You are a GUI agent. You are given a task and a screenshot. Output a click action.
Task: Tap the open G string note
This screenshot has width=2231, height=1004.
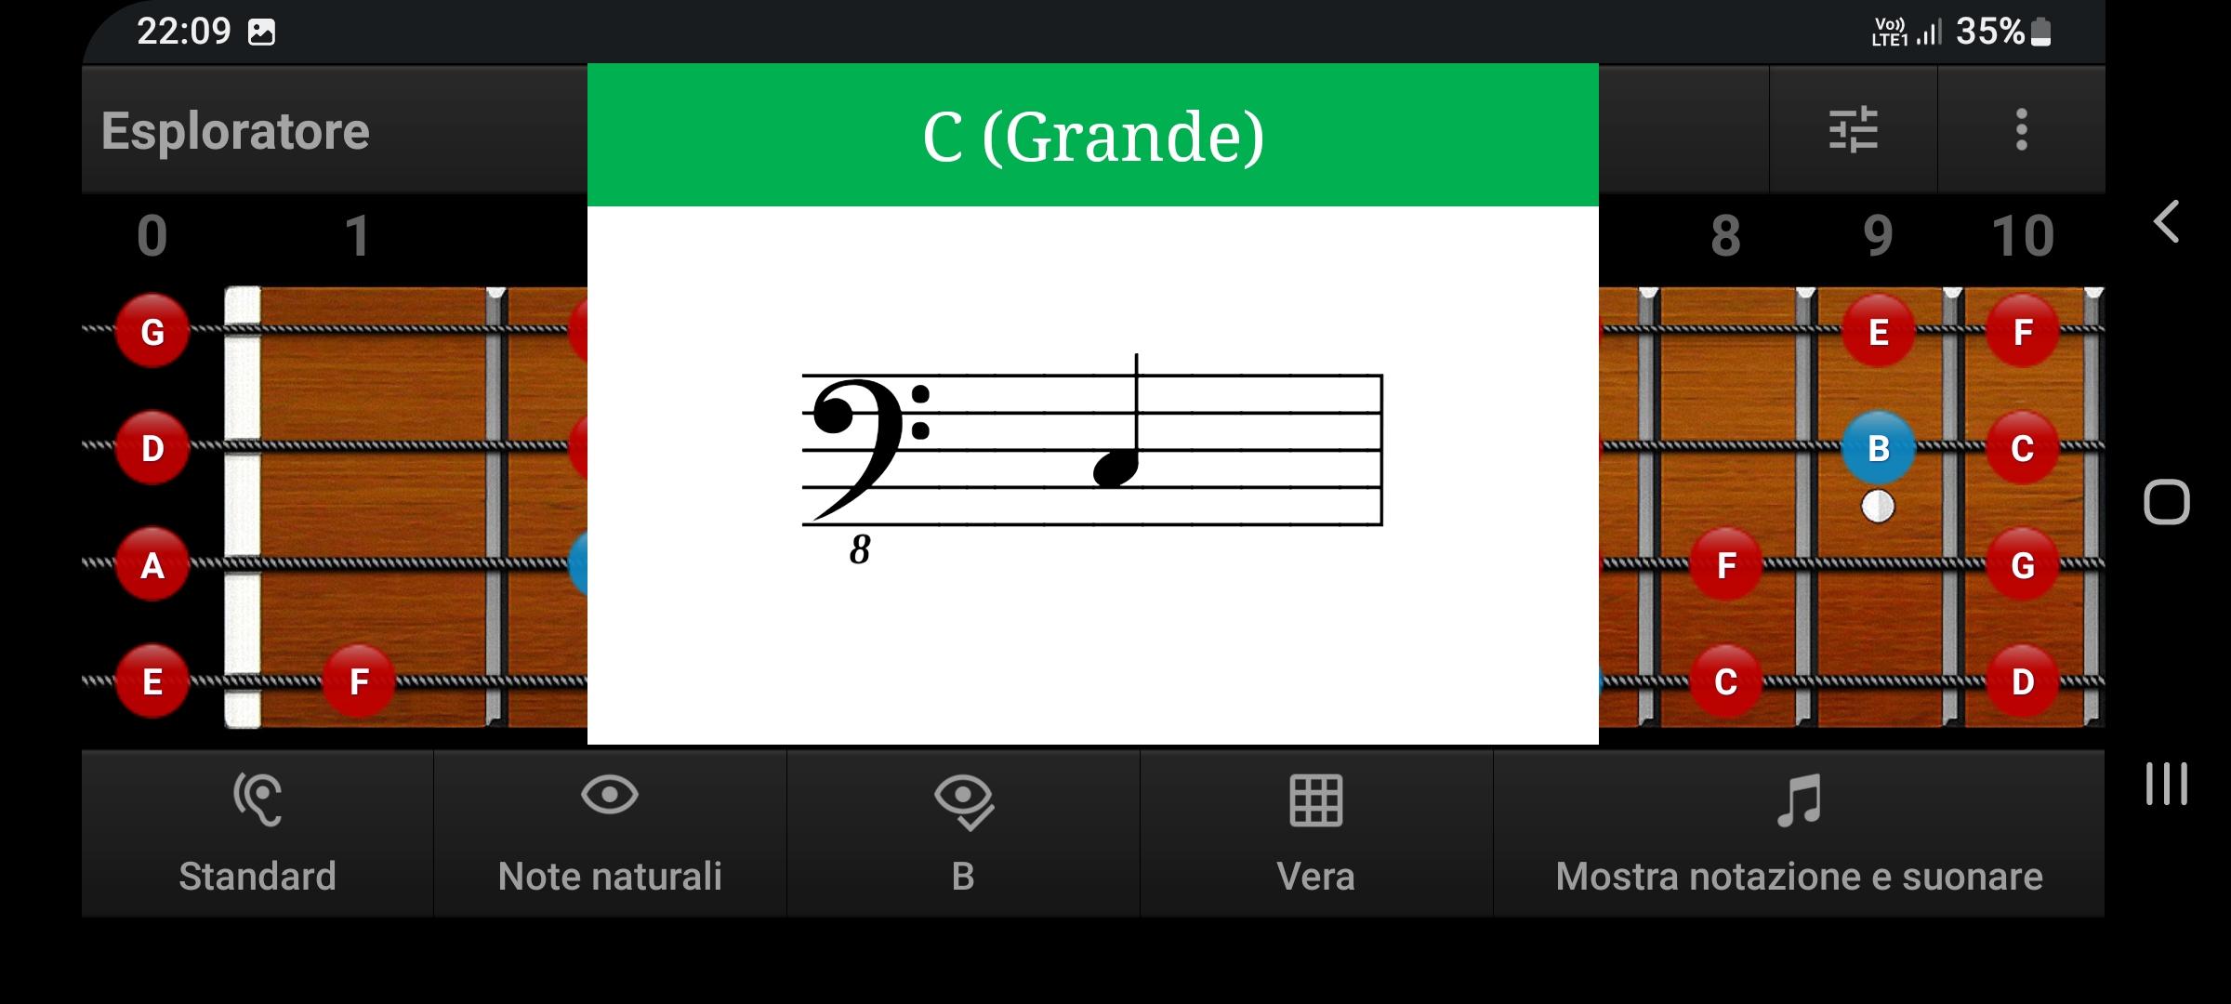click(152, 331)
